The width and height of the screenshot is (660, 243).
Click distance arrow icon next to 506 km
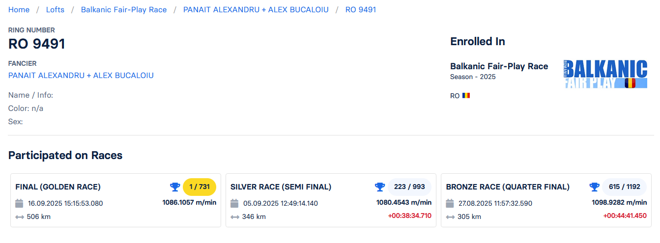pos(20,217)
